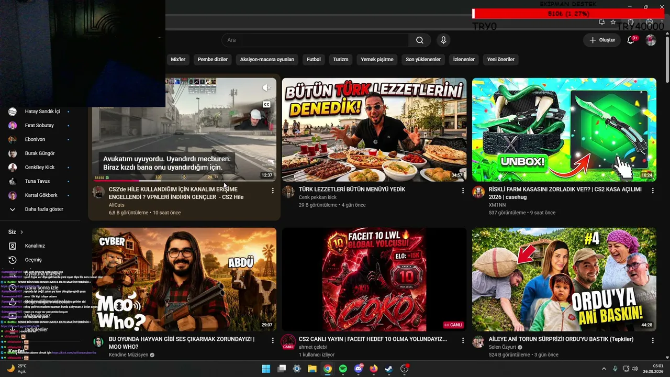Open options for the TÜRK LEZZETLERİ video

click(463, 191)
